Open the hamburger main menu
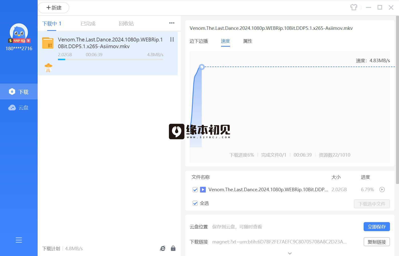 tap(19, 240)
